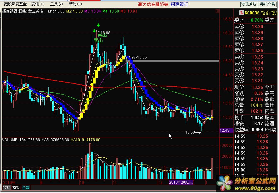Switch to the 全部 tab

26,187
